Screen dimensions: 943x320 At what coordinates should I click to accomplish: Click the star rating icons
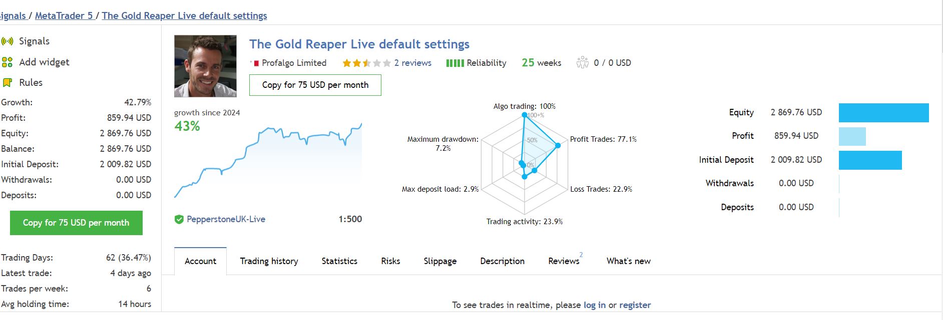(366, 63)
